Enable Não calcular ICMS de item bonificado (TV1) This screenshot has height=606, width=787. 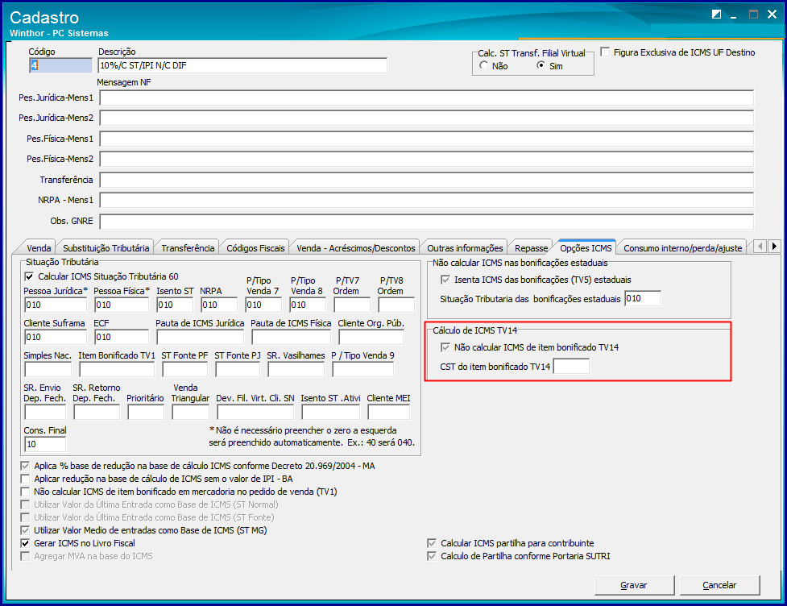25,492
